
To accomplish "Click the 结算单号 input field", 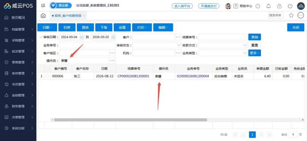I will (x=223, y=37).
